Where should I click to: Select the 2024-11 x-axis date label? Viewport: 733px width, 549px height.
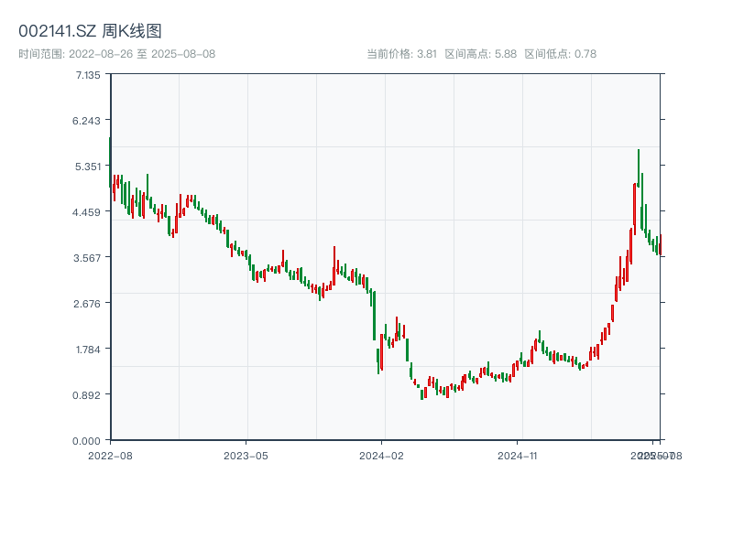click(518, 455)
